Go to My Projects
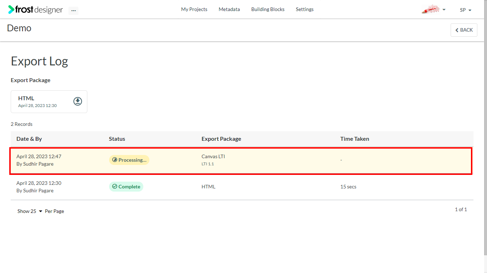This screenshot has height=273, width=487. [194, 10]
